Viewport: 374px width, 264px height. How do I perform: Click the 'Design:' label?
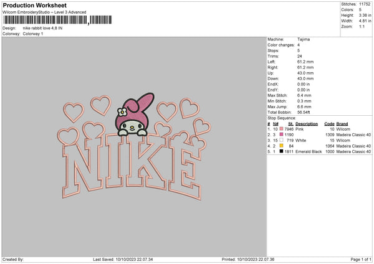[9, 28]
